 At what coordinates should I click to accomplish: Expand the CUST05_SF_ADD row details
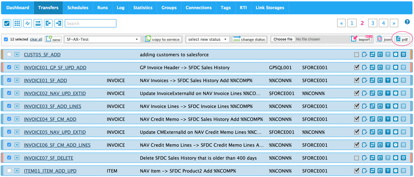(x=17, y=55)
